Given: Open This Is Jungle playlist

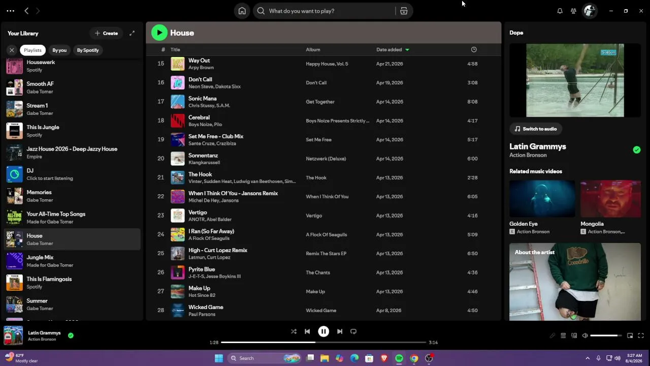Looking at the screenshot, I should click(x=72, y=131).
